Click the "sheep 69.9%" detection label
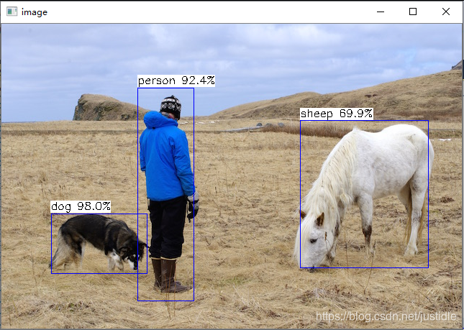This screenshot has height=330, width=464. (337, 114)
